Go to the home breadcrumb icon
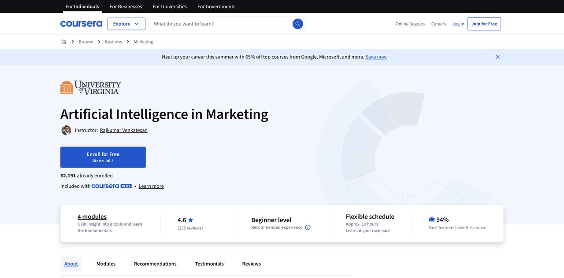The height and width of the screenshot is (278, 564). tap(63, 42)
